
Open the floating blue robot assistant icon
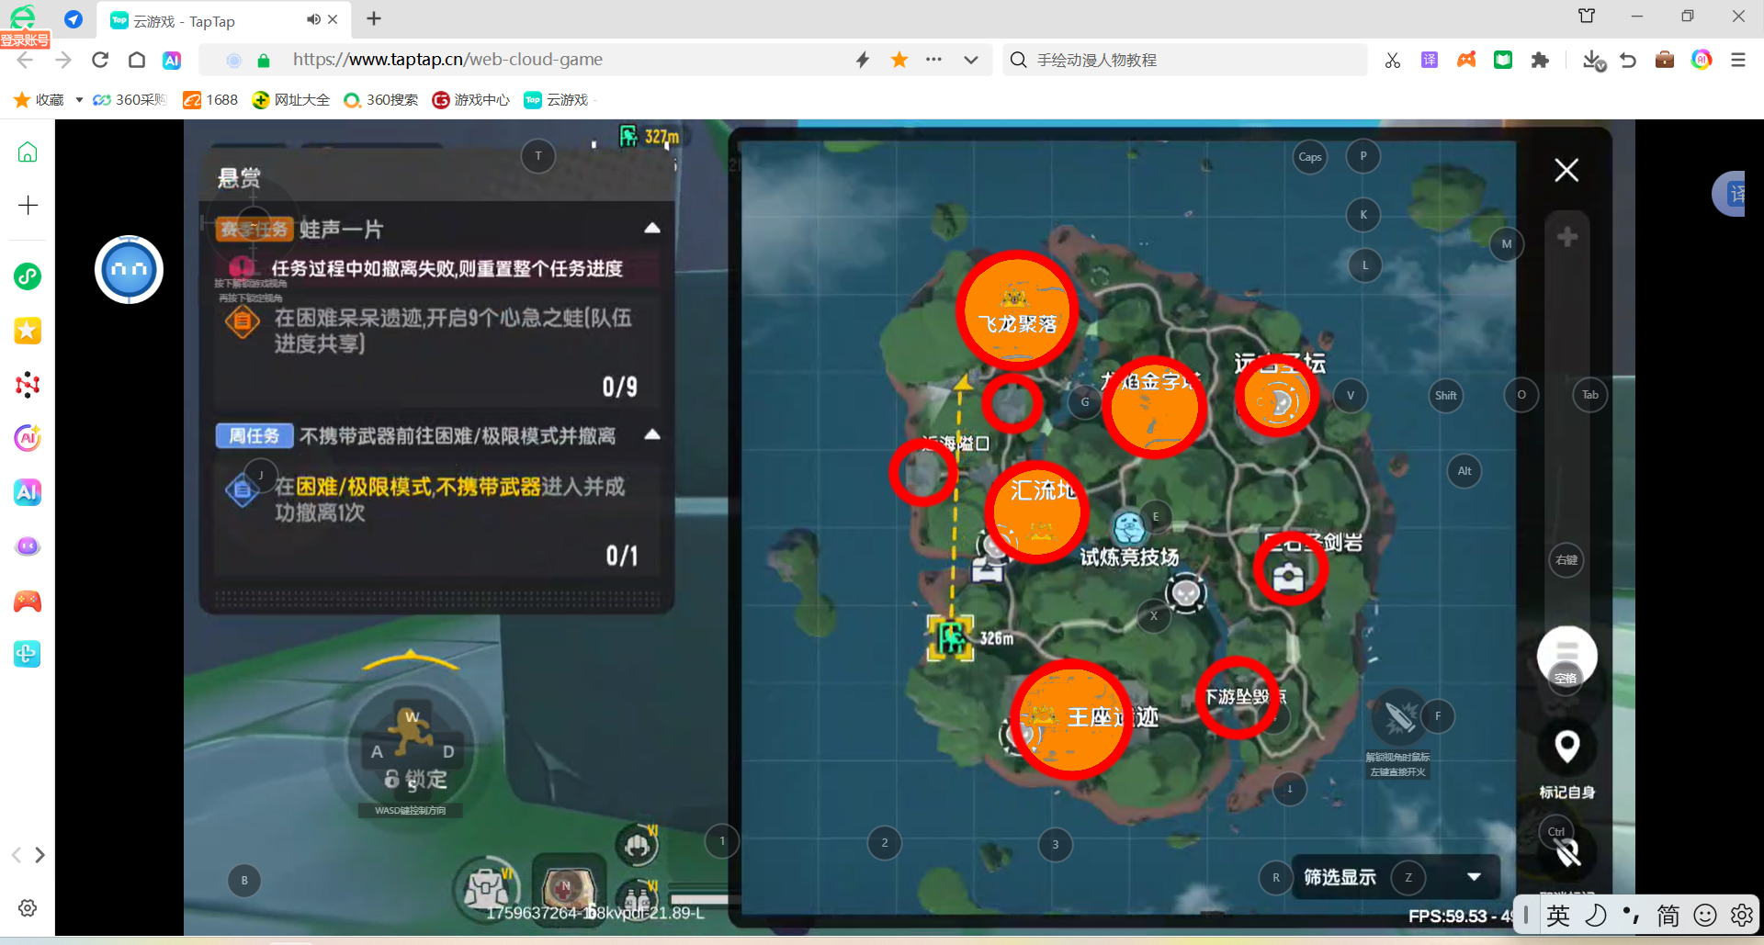pyautogui.click(x=129, y=269)
